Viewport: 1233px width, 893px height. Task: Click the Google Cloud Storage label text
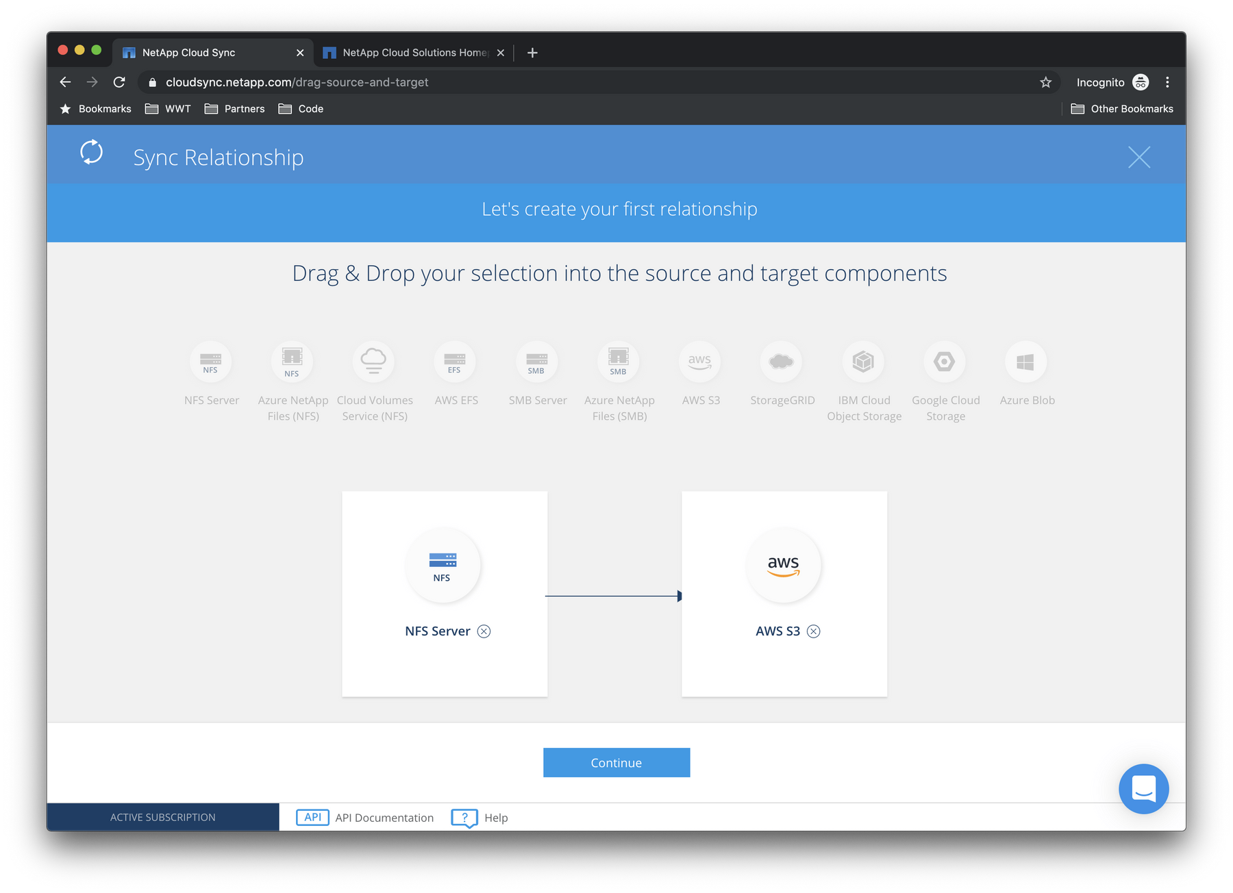945,408
